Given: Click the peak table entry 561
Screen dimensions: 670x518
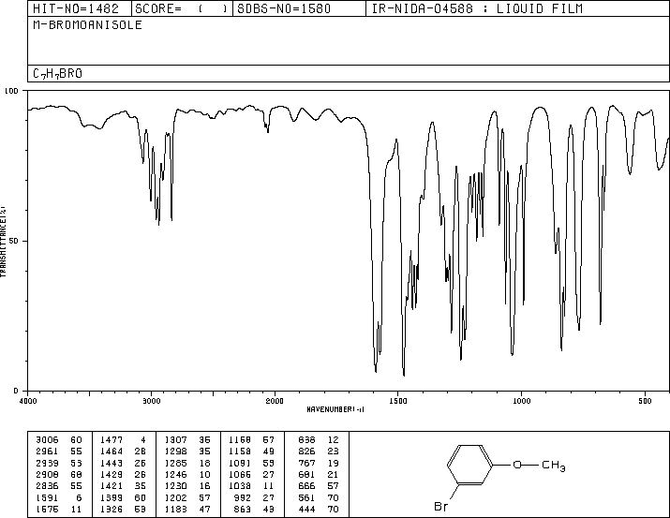Looking at the screenshot, I should point(306,498).
